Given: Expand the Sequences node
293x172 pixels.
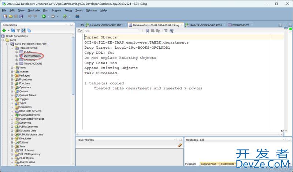Looking at the screenshot, I should 12,107.
